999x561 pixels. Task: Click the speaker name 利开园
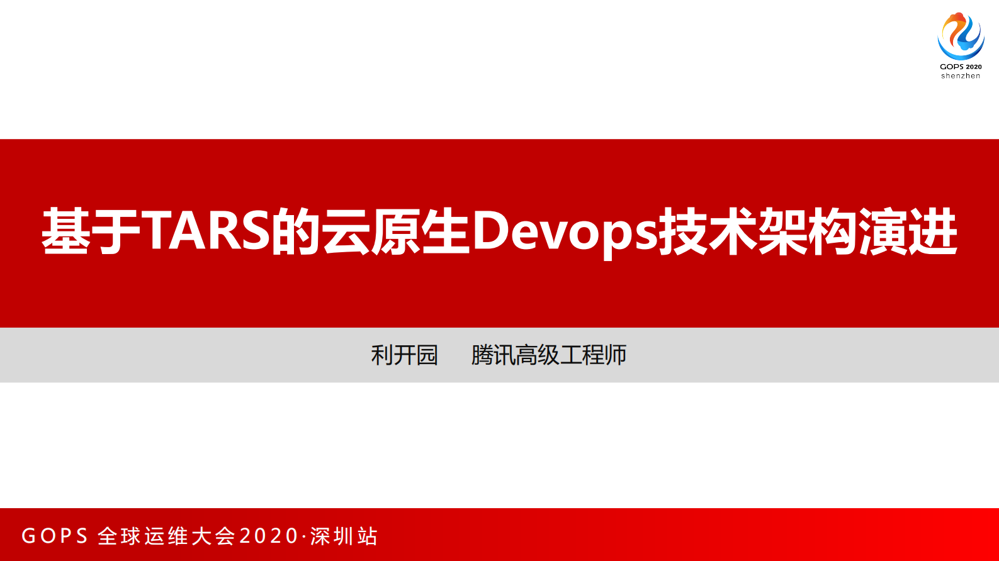pyautogui.click(x=404, y=355)
